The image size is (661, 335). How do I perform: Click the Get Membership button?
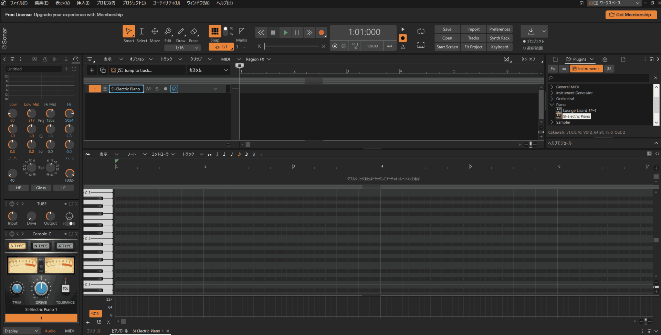631,15
